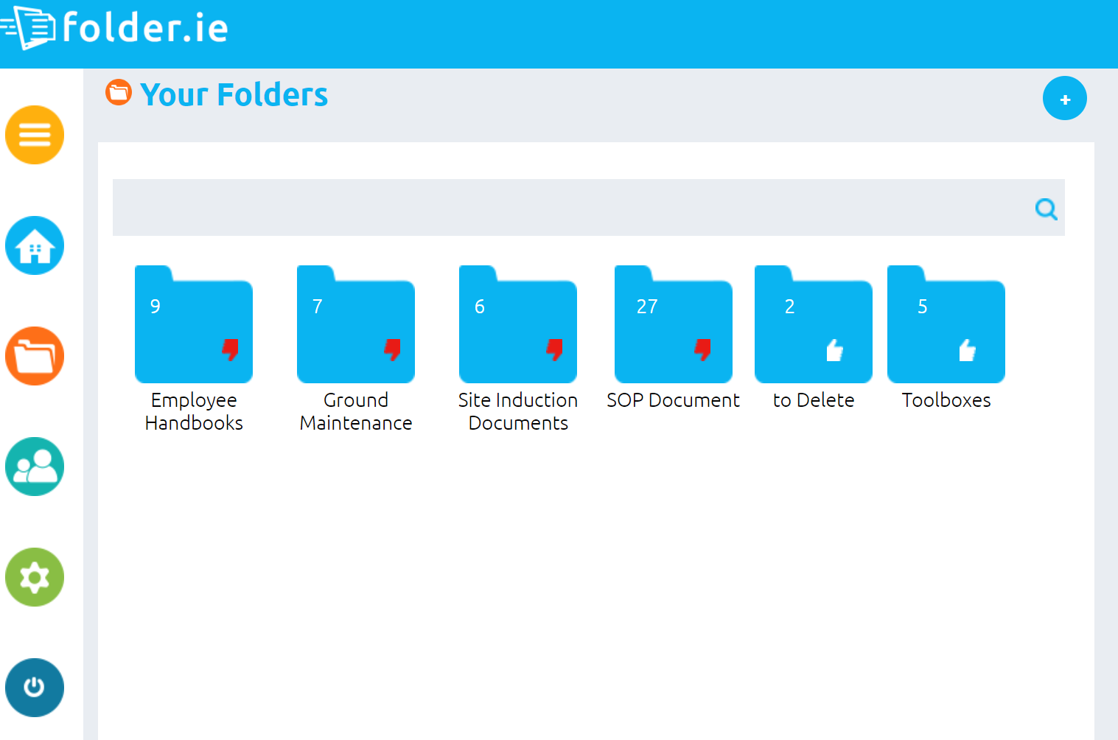
Task: Click thumbs-down icon on Ground Maintenance folder
Action: [393, 349]
